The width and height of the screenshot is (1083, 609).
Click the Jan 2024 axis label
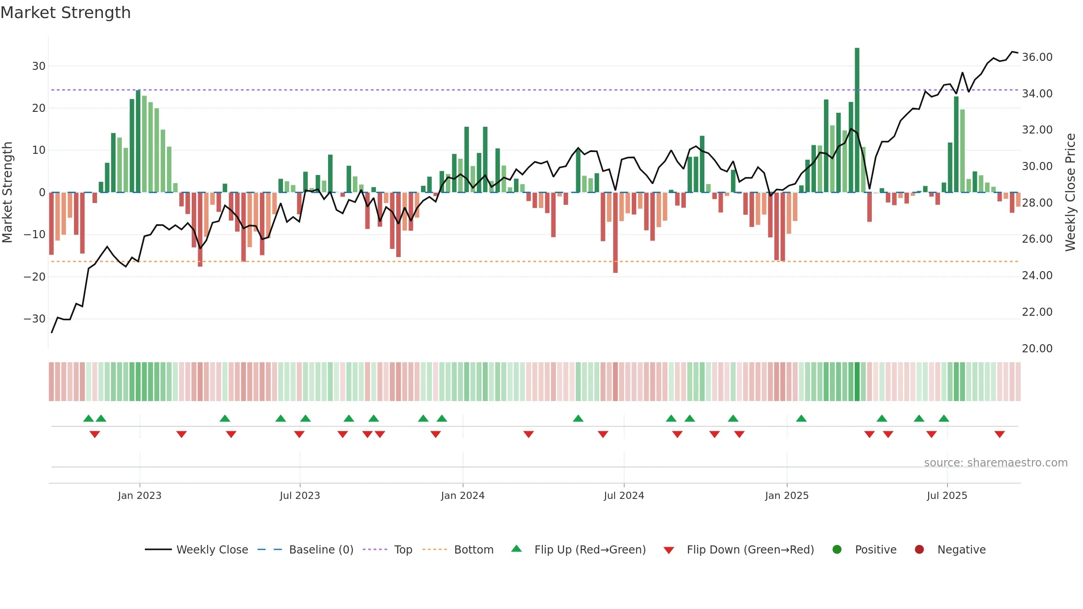(x=463, y=495)
